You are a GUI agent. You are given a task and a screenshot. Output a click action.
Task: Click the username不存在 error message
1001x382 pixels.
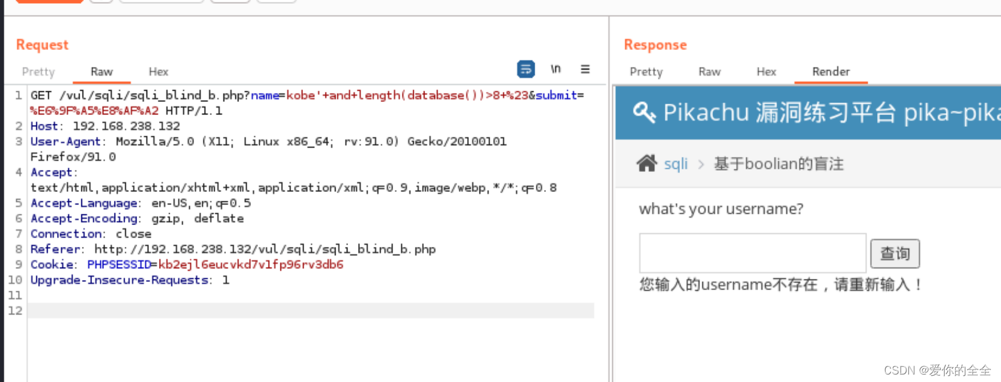(x=781, y=284)
